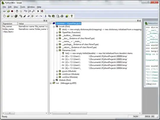160x120 pixels.
Task: Click the Go (play arrow) debugger icon
Action: (38, 11)
